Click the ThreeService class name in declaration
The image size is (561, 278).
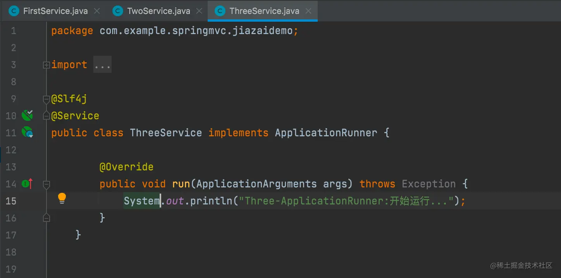click(x=166, y=133)
